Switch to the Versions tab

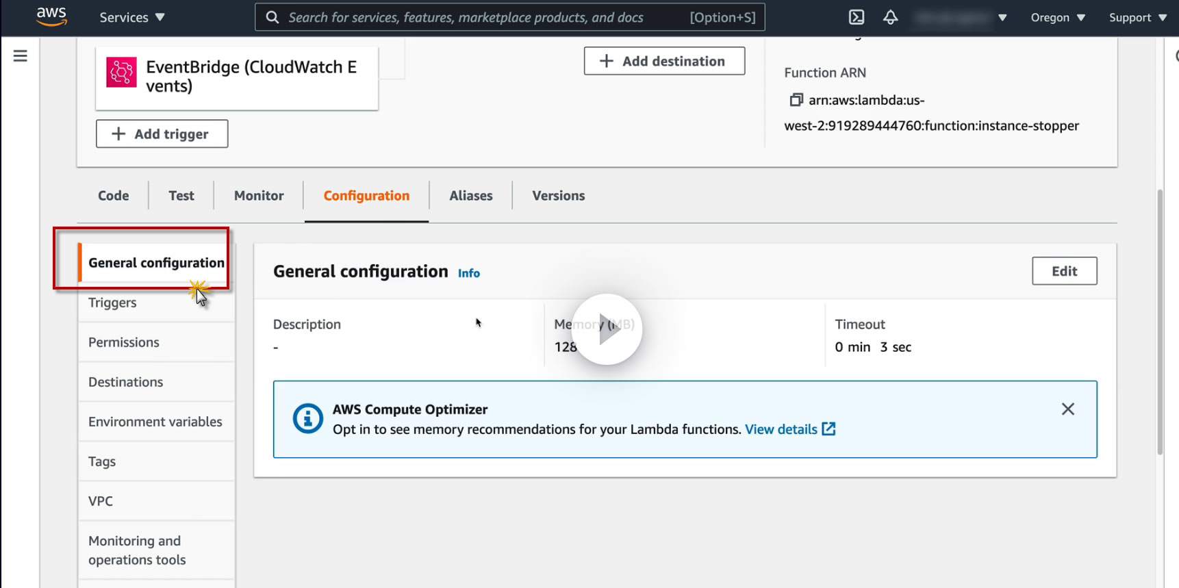558,196
